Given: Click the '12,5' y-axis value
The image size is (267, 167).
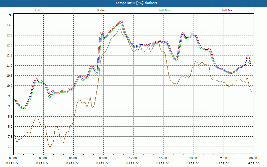Looking at the screenshot, I should 10,35.
